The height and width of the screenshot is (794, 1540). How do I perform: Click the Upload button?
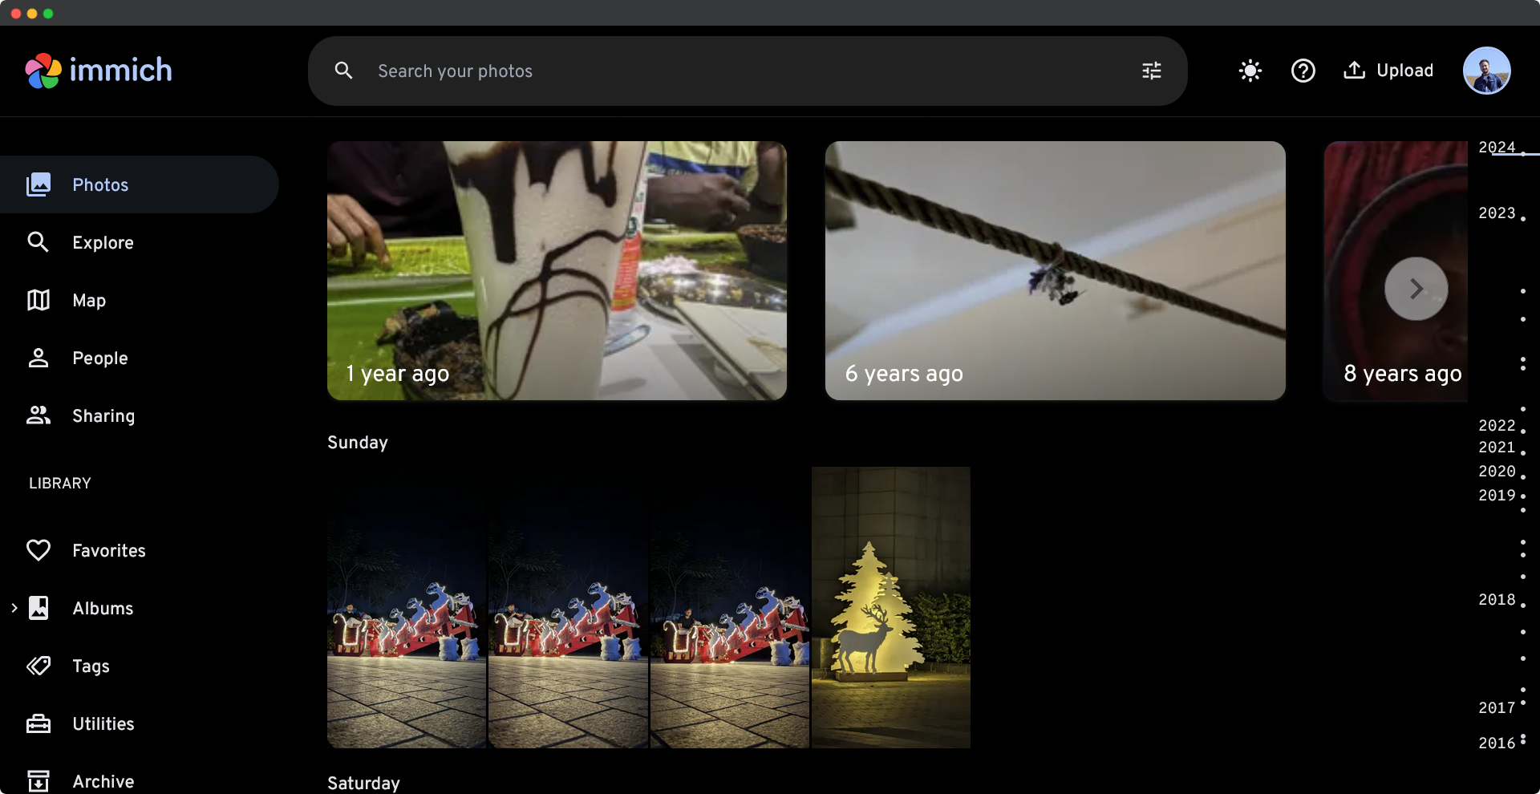click(x=1388, y=71)
